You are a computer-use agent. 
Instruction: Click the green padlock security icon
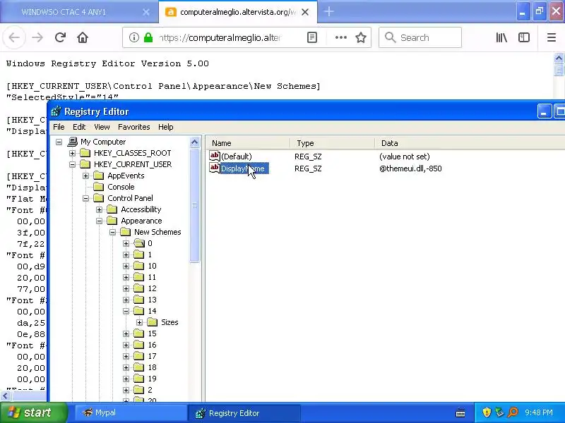[148, 37]
